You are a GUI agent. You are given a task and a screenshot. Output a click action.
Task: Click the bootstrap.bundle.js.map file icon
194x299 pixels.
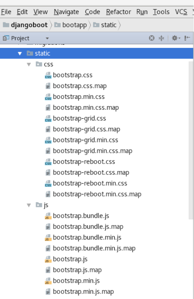48,227
